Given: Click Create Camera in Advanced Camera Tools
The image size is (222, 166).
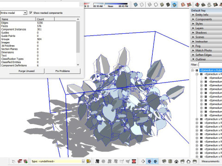Looking at the screenshot, I should click(x=97, y=161).
